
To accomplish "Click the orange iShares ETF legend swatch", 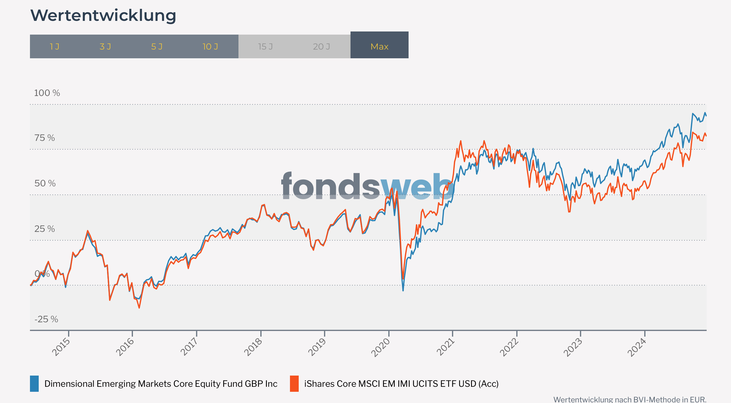I will tap(294, 384).
